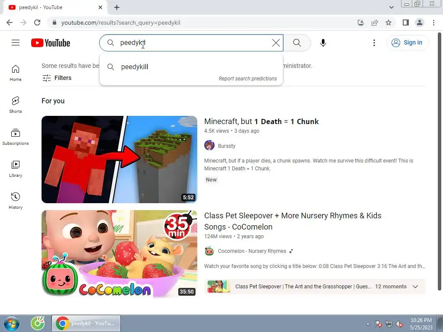This screenshot has width=443, height=332.
Task: Go to Home in sidebar
Action: (x=16, y=73)
